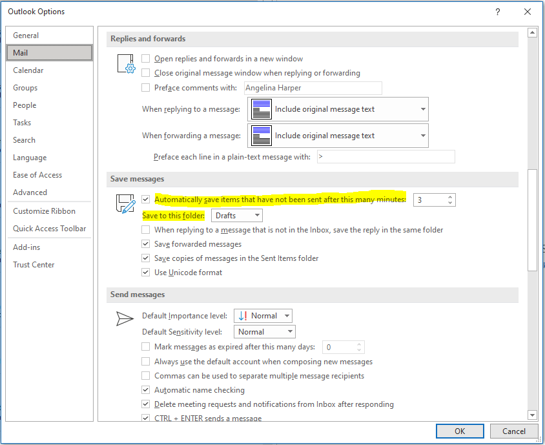Select Trust Center in the sidebar
The height and width of the screenshot is (445, 545).
pos(34,264)
